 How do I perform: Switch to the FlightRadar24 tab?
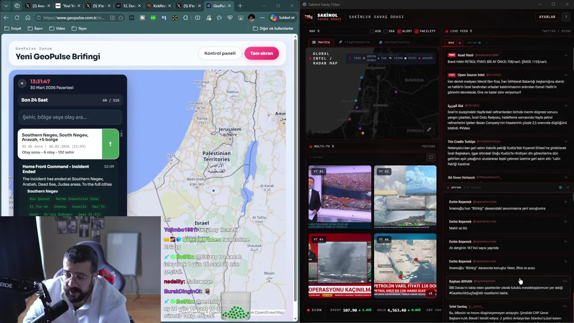(x=354, y=42)
